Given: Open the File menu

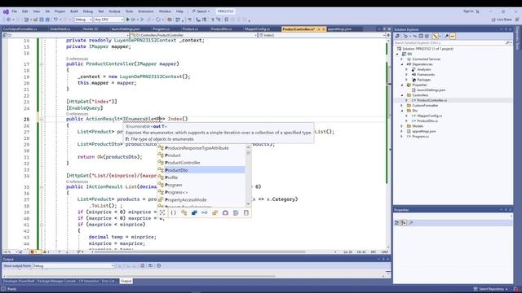Looking at the screenshot, I should coord(15,11).
